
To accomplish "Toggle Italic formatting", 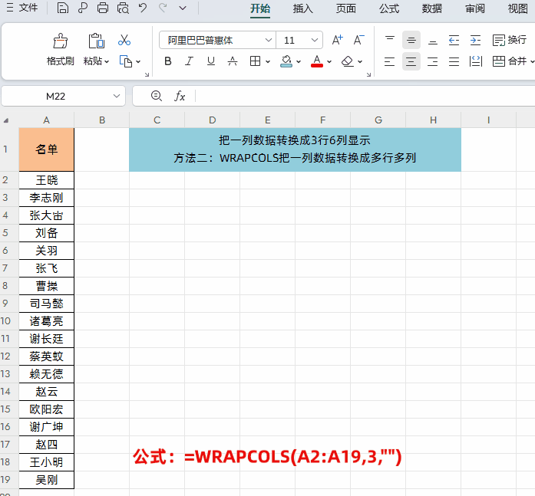I will (190, 61).
